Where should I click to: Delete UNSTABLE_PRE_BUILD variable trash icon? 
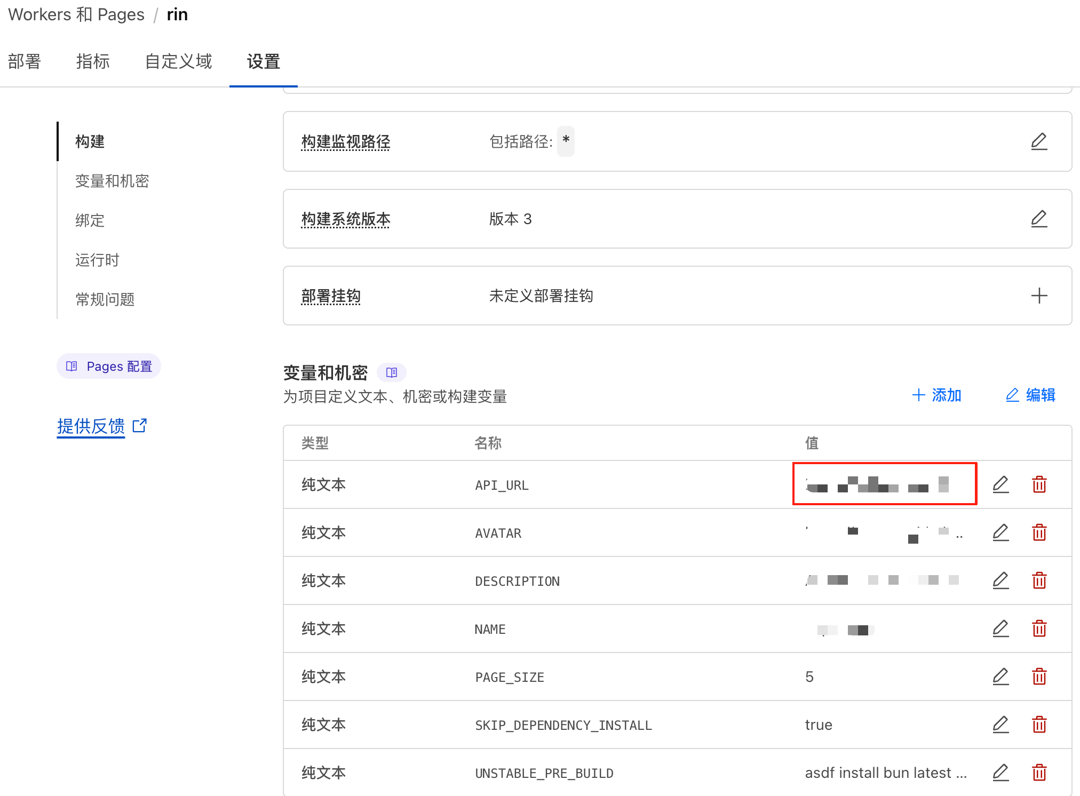click(x=1039, y=773)
